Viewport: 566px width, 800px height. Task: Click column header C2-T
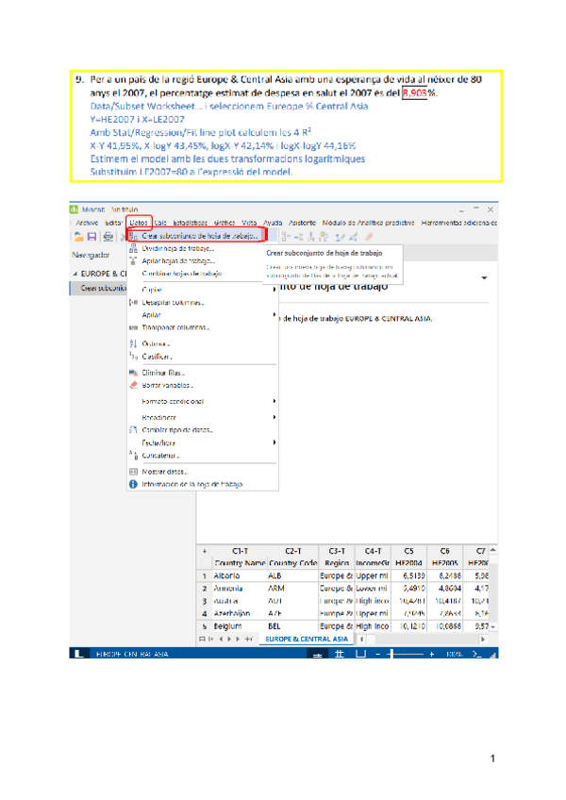pos(293,551)
